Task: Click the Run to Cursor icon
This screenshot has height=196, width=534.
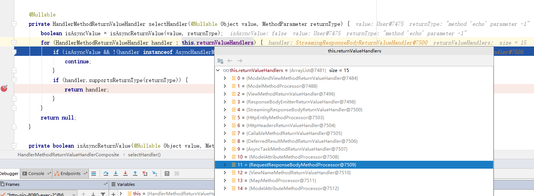Action: (x=155, y=174)
